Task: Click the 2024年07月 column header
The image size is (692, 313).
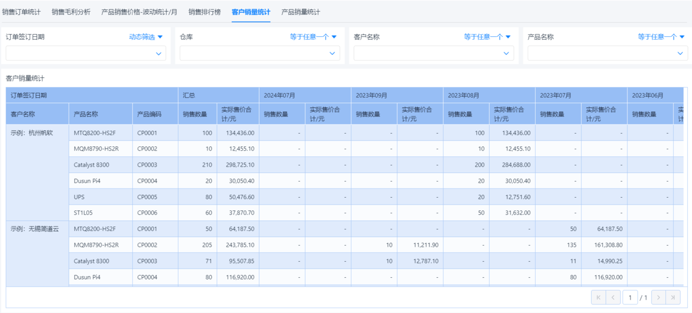Action: [305, 95]
